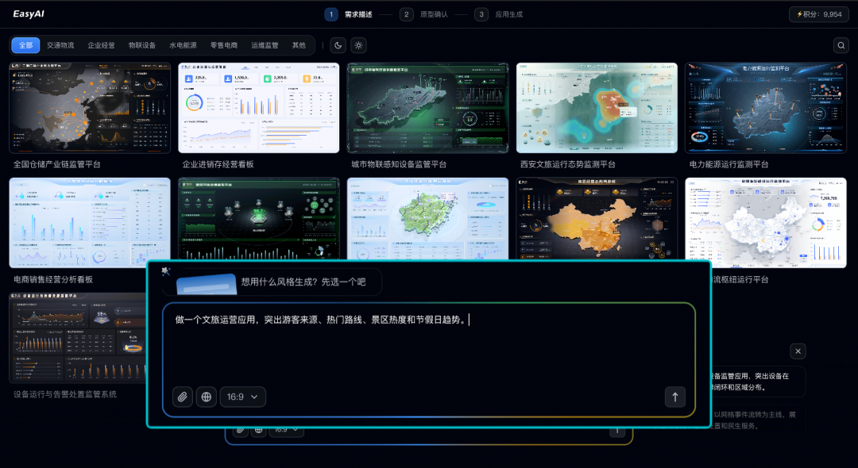Select the 零售电商 category tab
This screenshot has height=468, width=858.
click(x=224, y=45)
